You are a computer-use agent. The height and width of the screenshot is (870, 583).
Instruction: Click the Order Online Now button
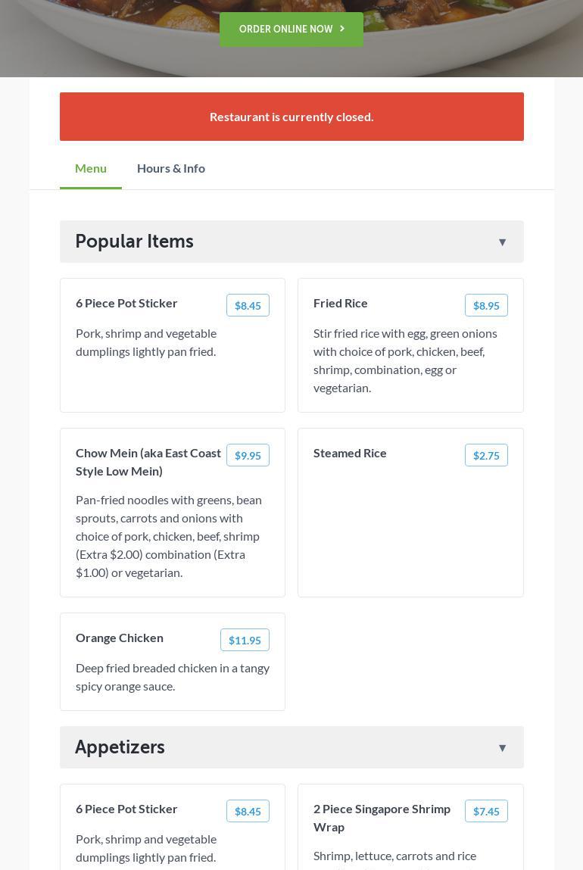click(x=286, y=30)
